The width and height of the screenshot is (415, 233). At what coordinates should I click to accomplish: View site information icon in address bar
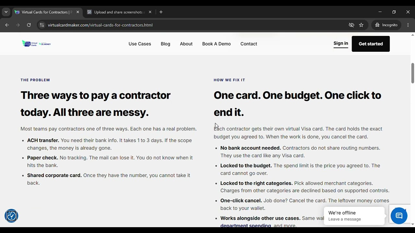[x=42, y=25]
